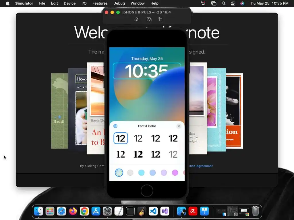This screenshot has height=220, width=294.
Task: Choose the light gray color swatch
Action: click(x=130, y=173)
